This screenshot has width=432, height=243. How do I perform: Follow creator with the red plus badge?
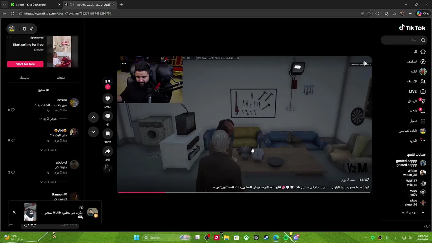point(108,87)
